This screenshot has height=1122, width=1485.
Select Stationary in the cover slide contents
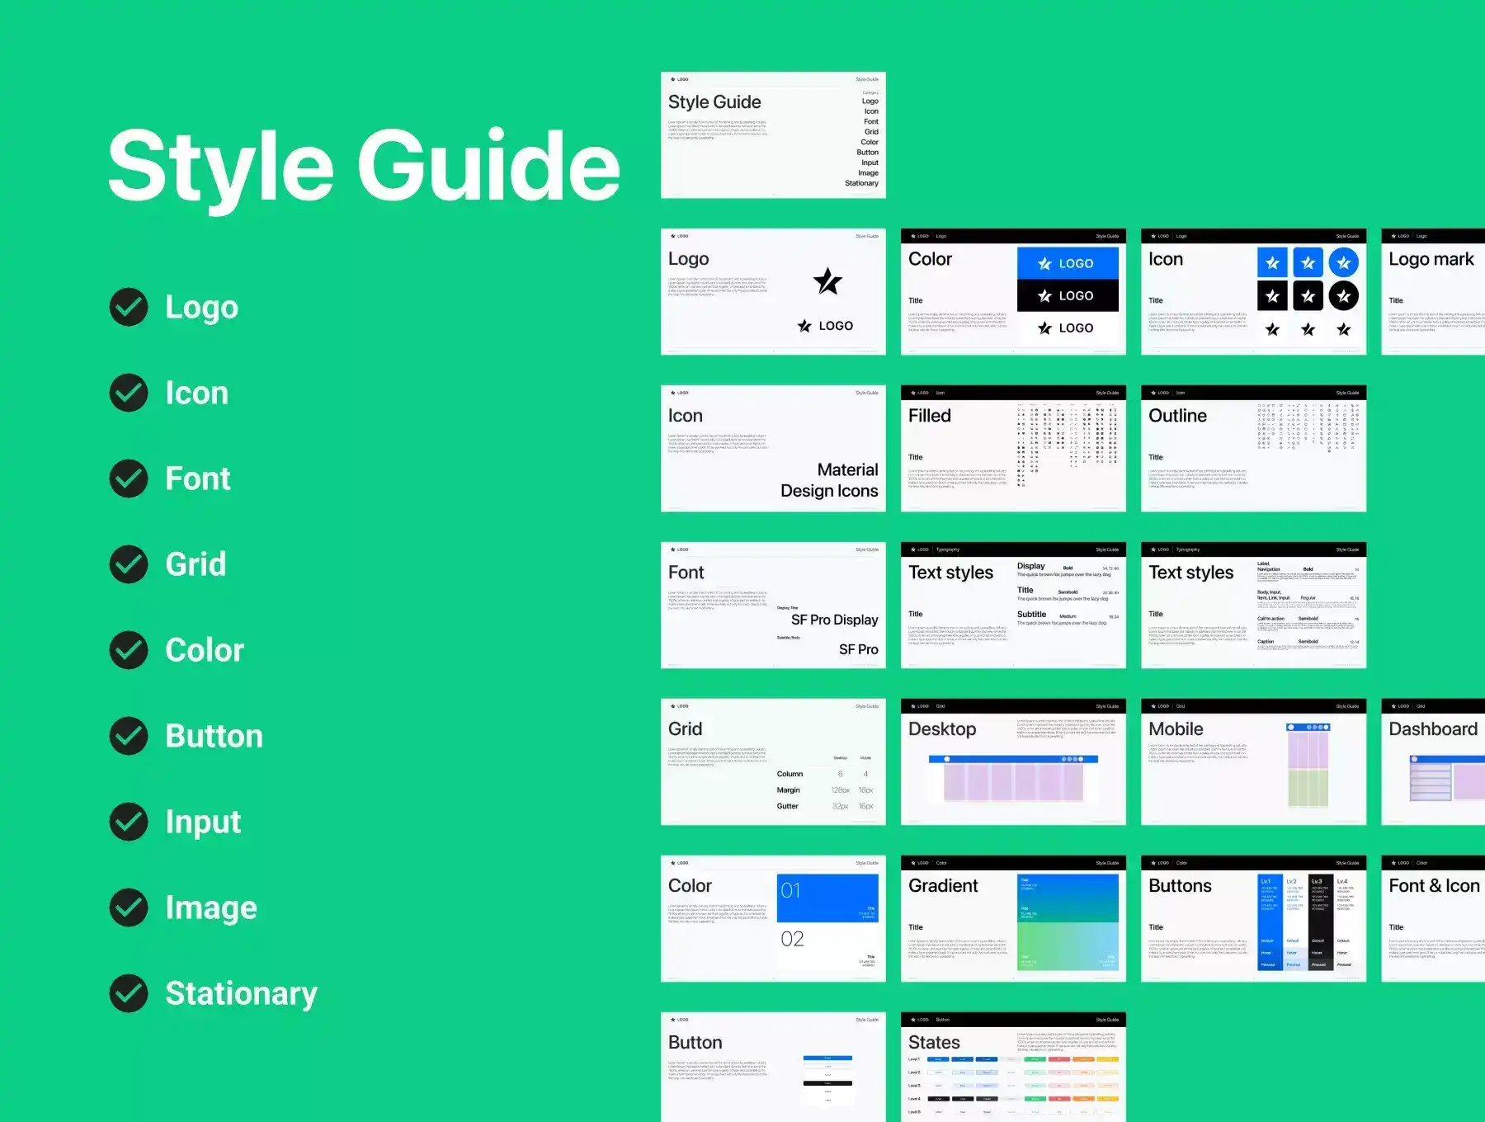861,183
